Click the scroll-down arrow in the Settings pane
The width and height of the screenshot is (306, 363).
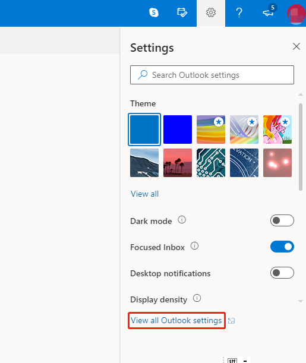(301, 301)
